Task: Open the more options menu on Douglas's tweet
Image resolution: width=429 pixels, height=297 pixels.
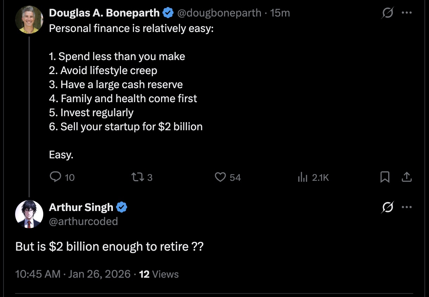Action: click(x=406, y=13)
